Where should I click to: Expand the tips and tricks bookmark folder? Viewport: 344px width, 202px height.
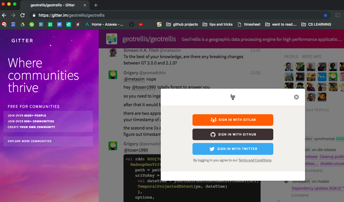pos(218,24)
